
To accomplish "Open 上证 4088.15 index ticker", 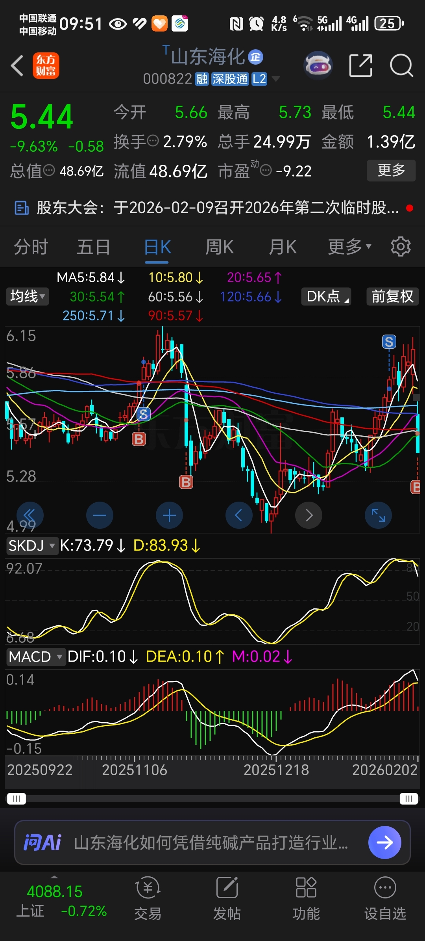I will [x=61, y=902].
